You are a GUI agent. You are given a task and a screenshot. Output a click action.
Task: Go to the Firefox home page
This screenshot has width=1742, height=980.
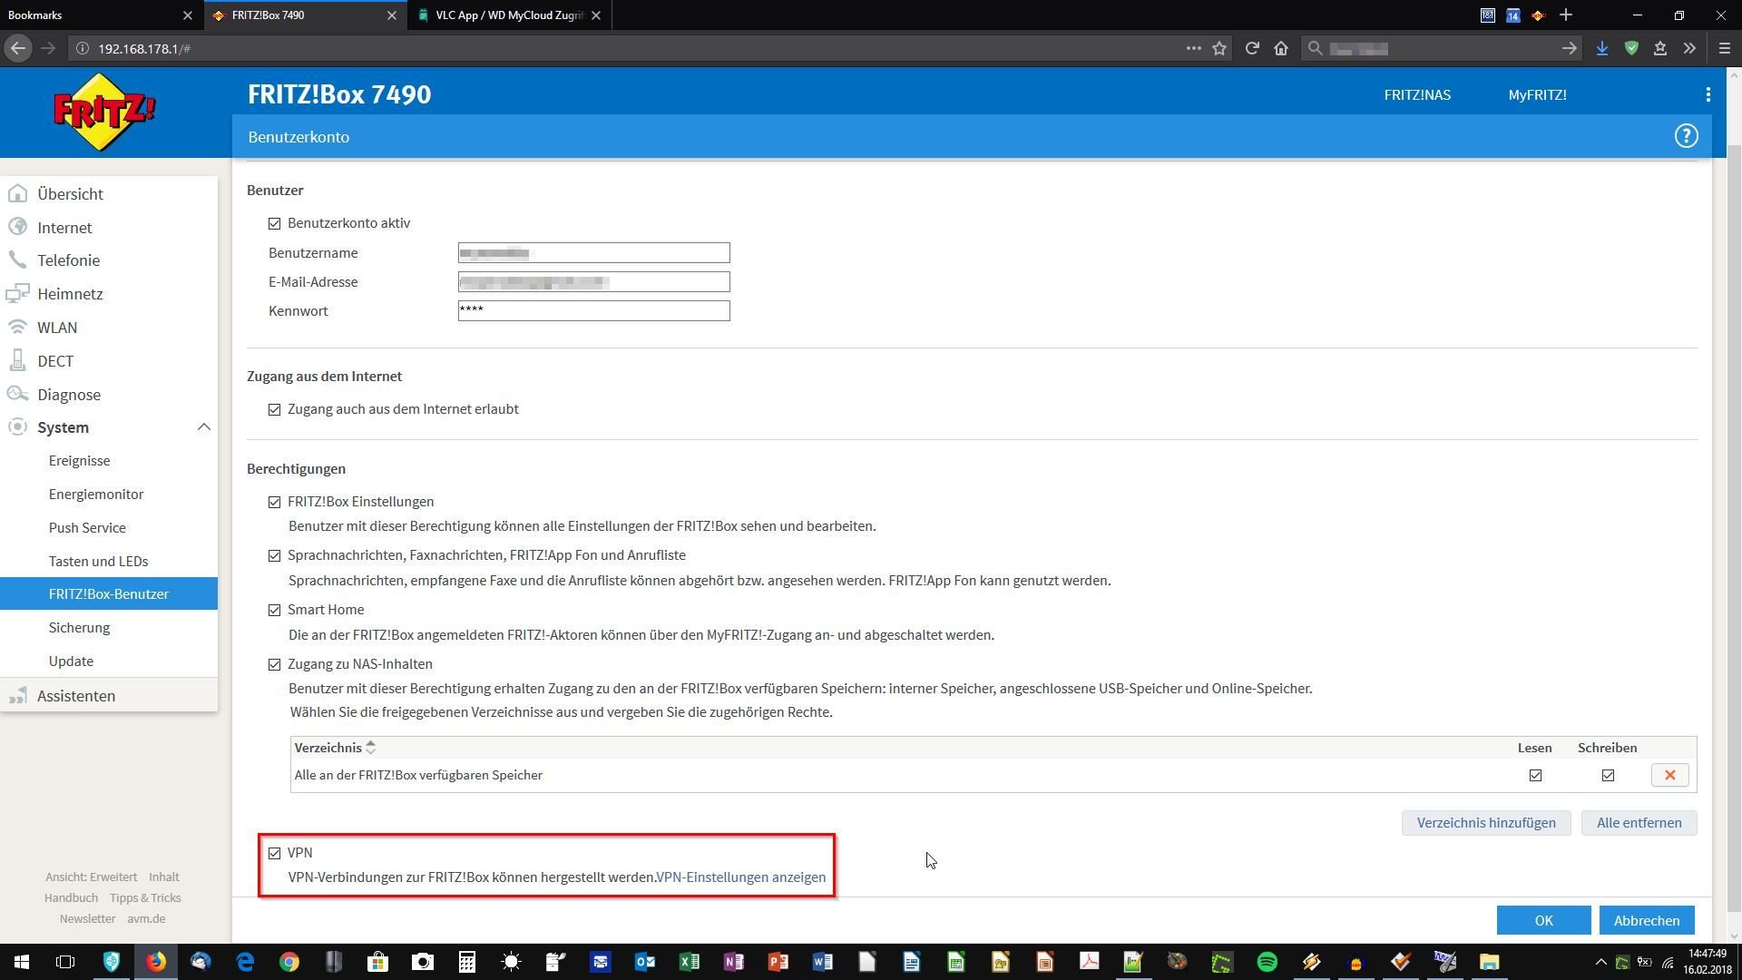[x=1281, y=48]
